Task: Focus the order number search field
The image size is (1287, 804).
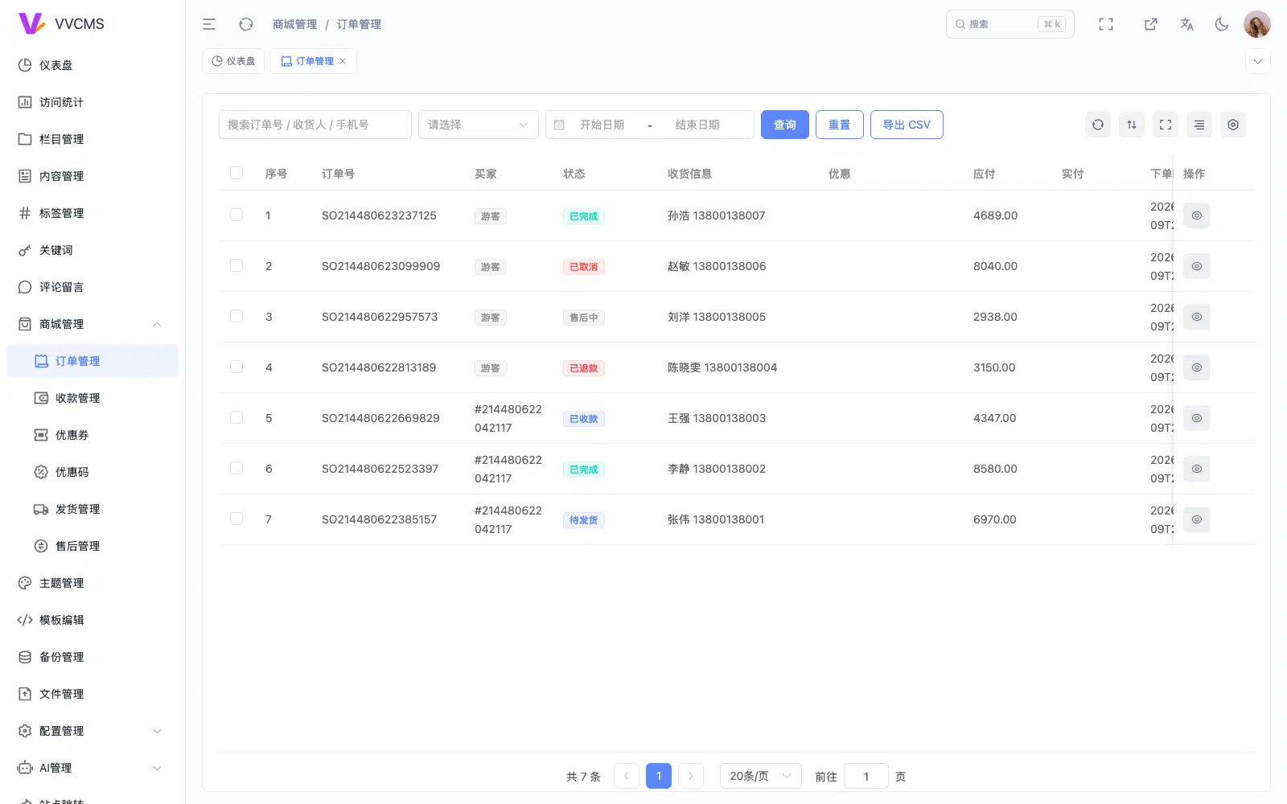Action: click(315, 125)
